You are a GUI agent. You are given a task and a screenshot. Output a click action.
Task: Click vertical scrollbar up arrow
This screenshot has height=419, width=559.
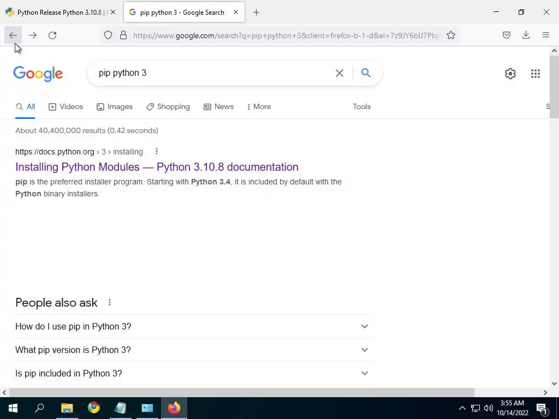tap(555, 51)
